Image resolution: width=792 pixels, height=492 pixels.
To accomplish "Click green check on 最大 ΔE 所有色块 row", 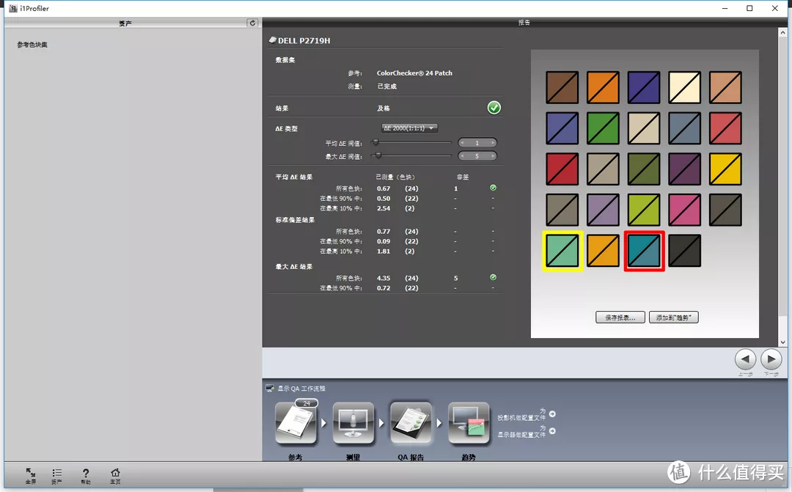I will click(x=493, y=277).
